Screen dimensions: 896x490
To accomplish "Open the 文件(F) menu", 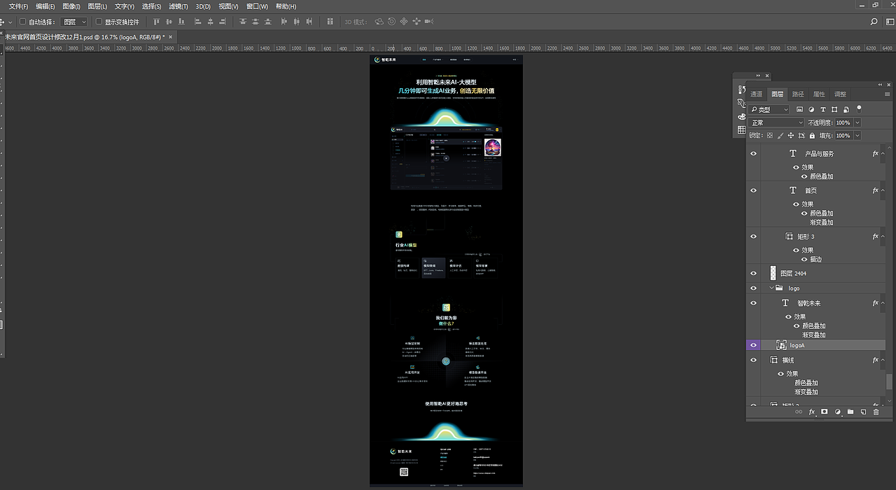I will click(x=19, y=6).
